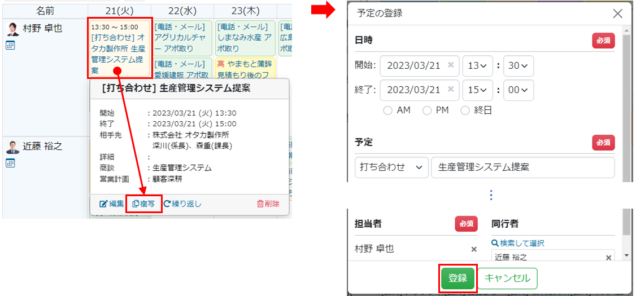
Task: Select the 終日 all-day radio button
Action: point(465,111)
